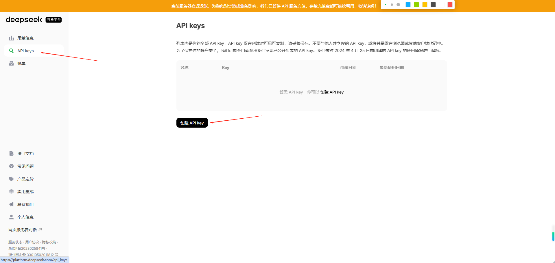This screenshot has width=555, height=263.
Task: Click the inline 创建 API key link in the empty table
Action: point(332,92)
